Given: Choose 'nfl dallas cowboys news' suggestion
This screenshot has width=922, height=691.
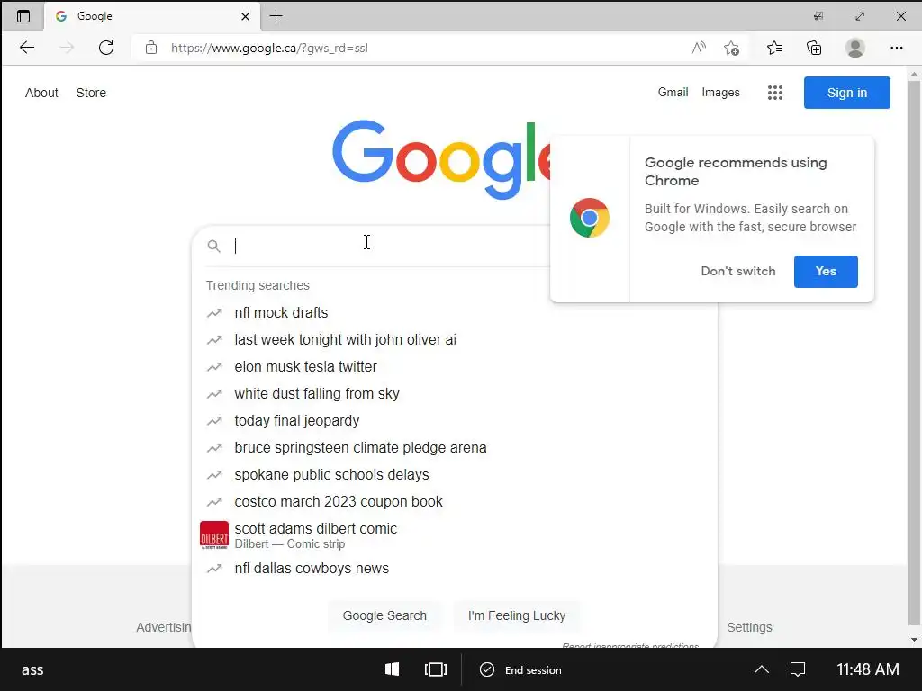Looking at the screenshot, I should (454, 569).
